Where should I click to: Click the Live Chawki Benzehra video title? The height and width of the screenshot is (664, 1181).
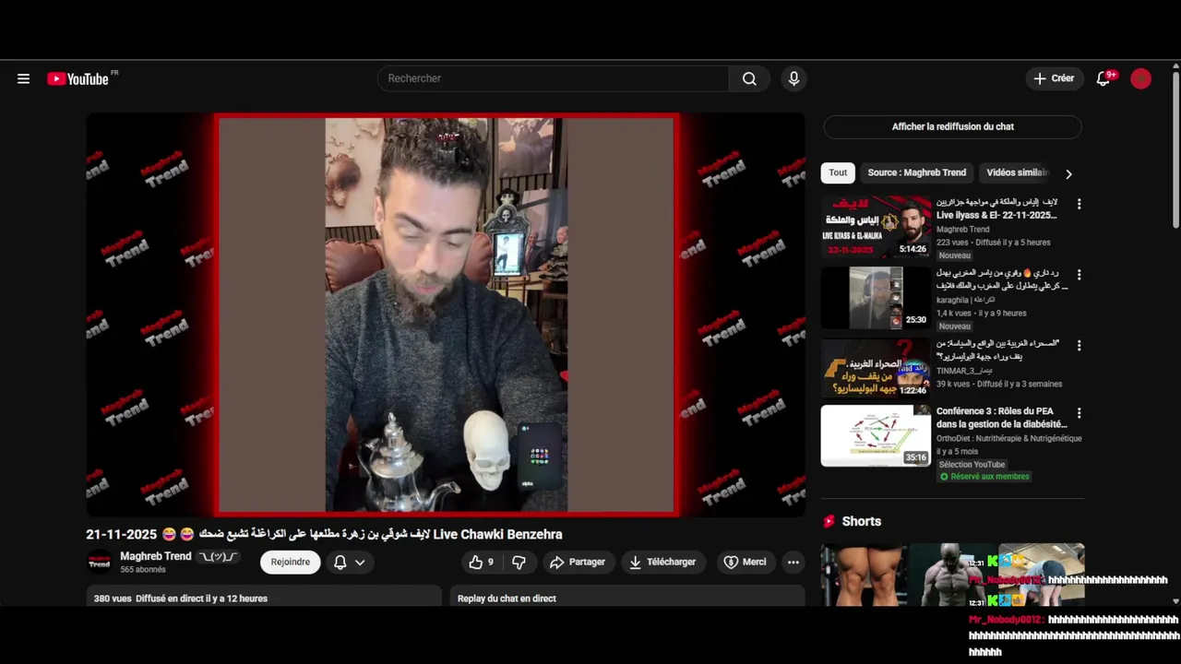click(x=324, y=535)
